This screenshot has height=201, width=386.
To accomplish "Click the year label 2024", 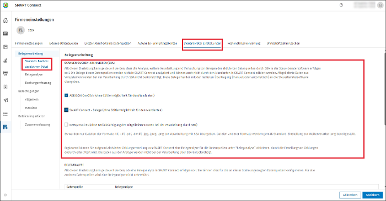I will [x=31, y=30].
